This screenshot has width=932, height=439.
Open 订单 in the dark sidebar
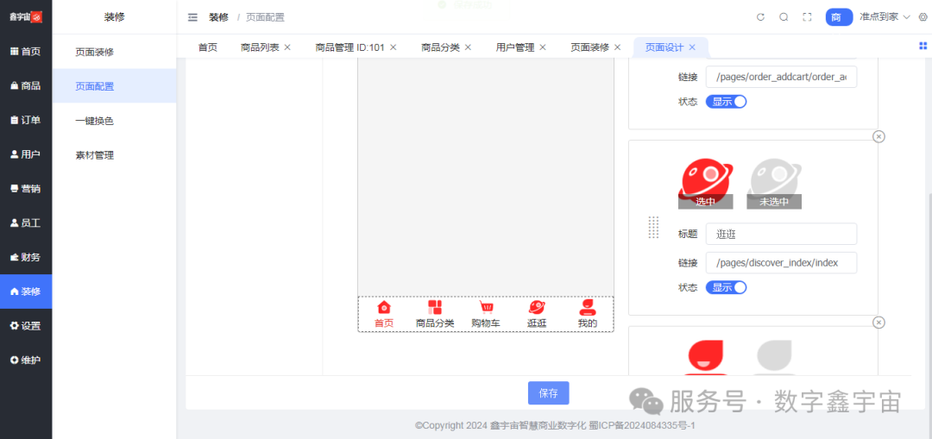click(26, 121)
